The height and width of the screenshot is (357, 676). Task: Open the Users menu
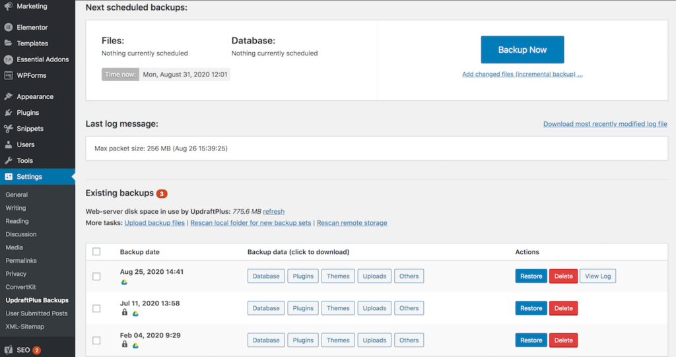click(x=26, y=145)
